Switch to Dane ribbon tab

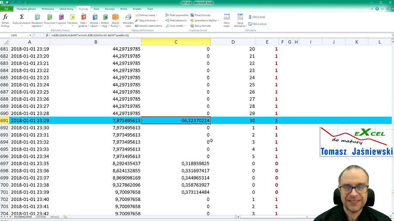[x=96, y=9]
